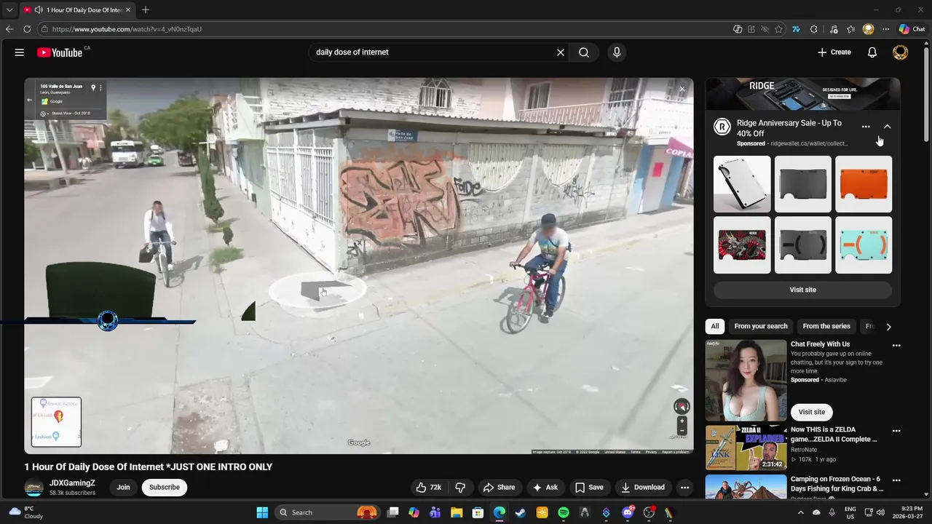This screenshot has height=524, width=932.
Task: Submit search with magnifier button
Action: pos(584,52)
